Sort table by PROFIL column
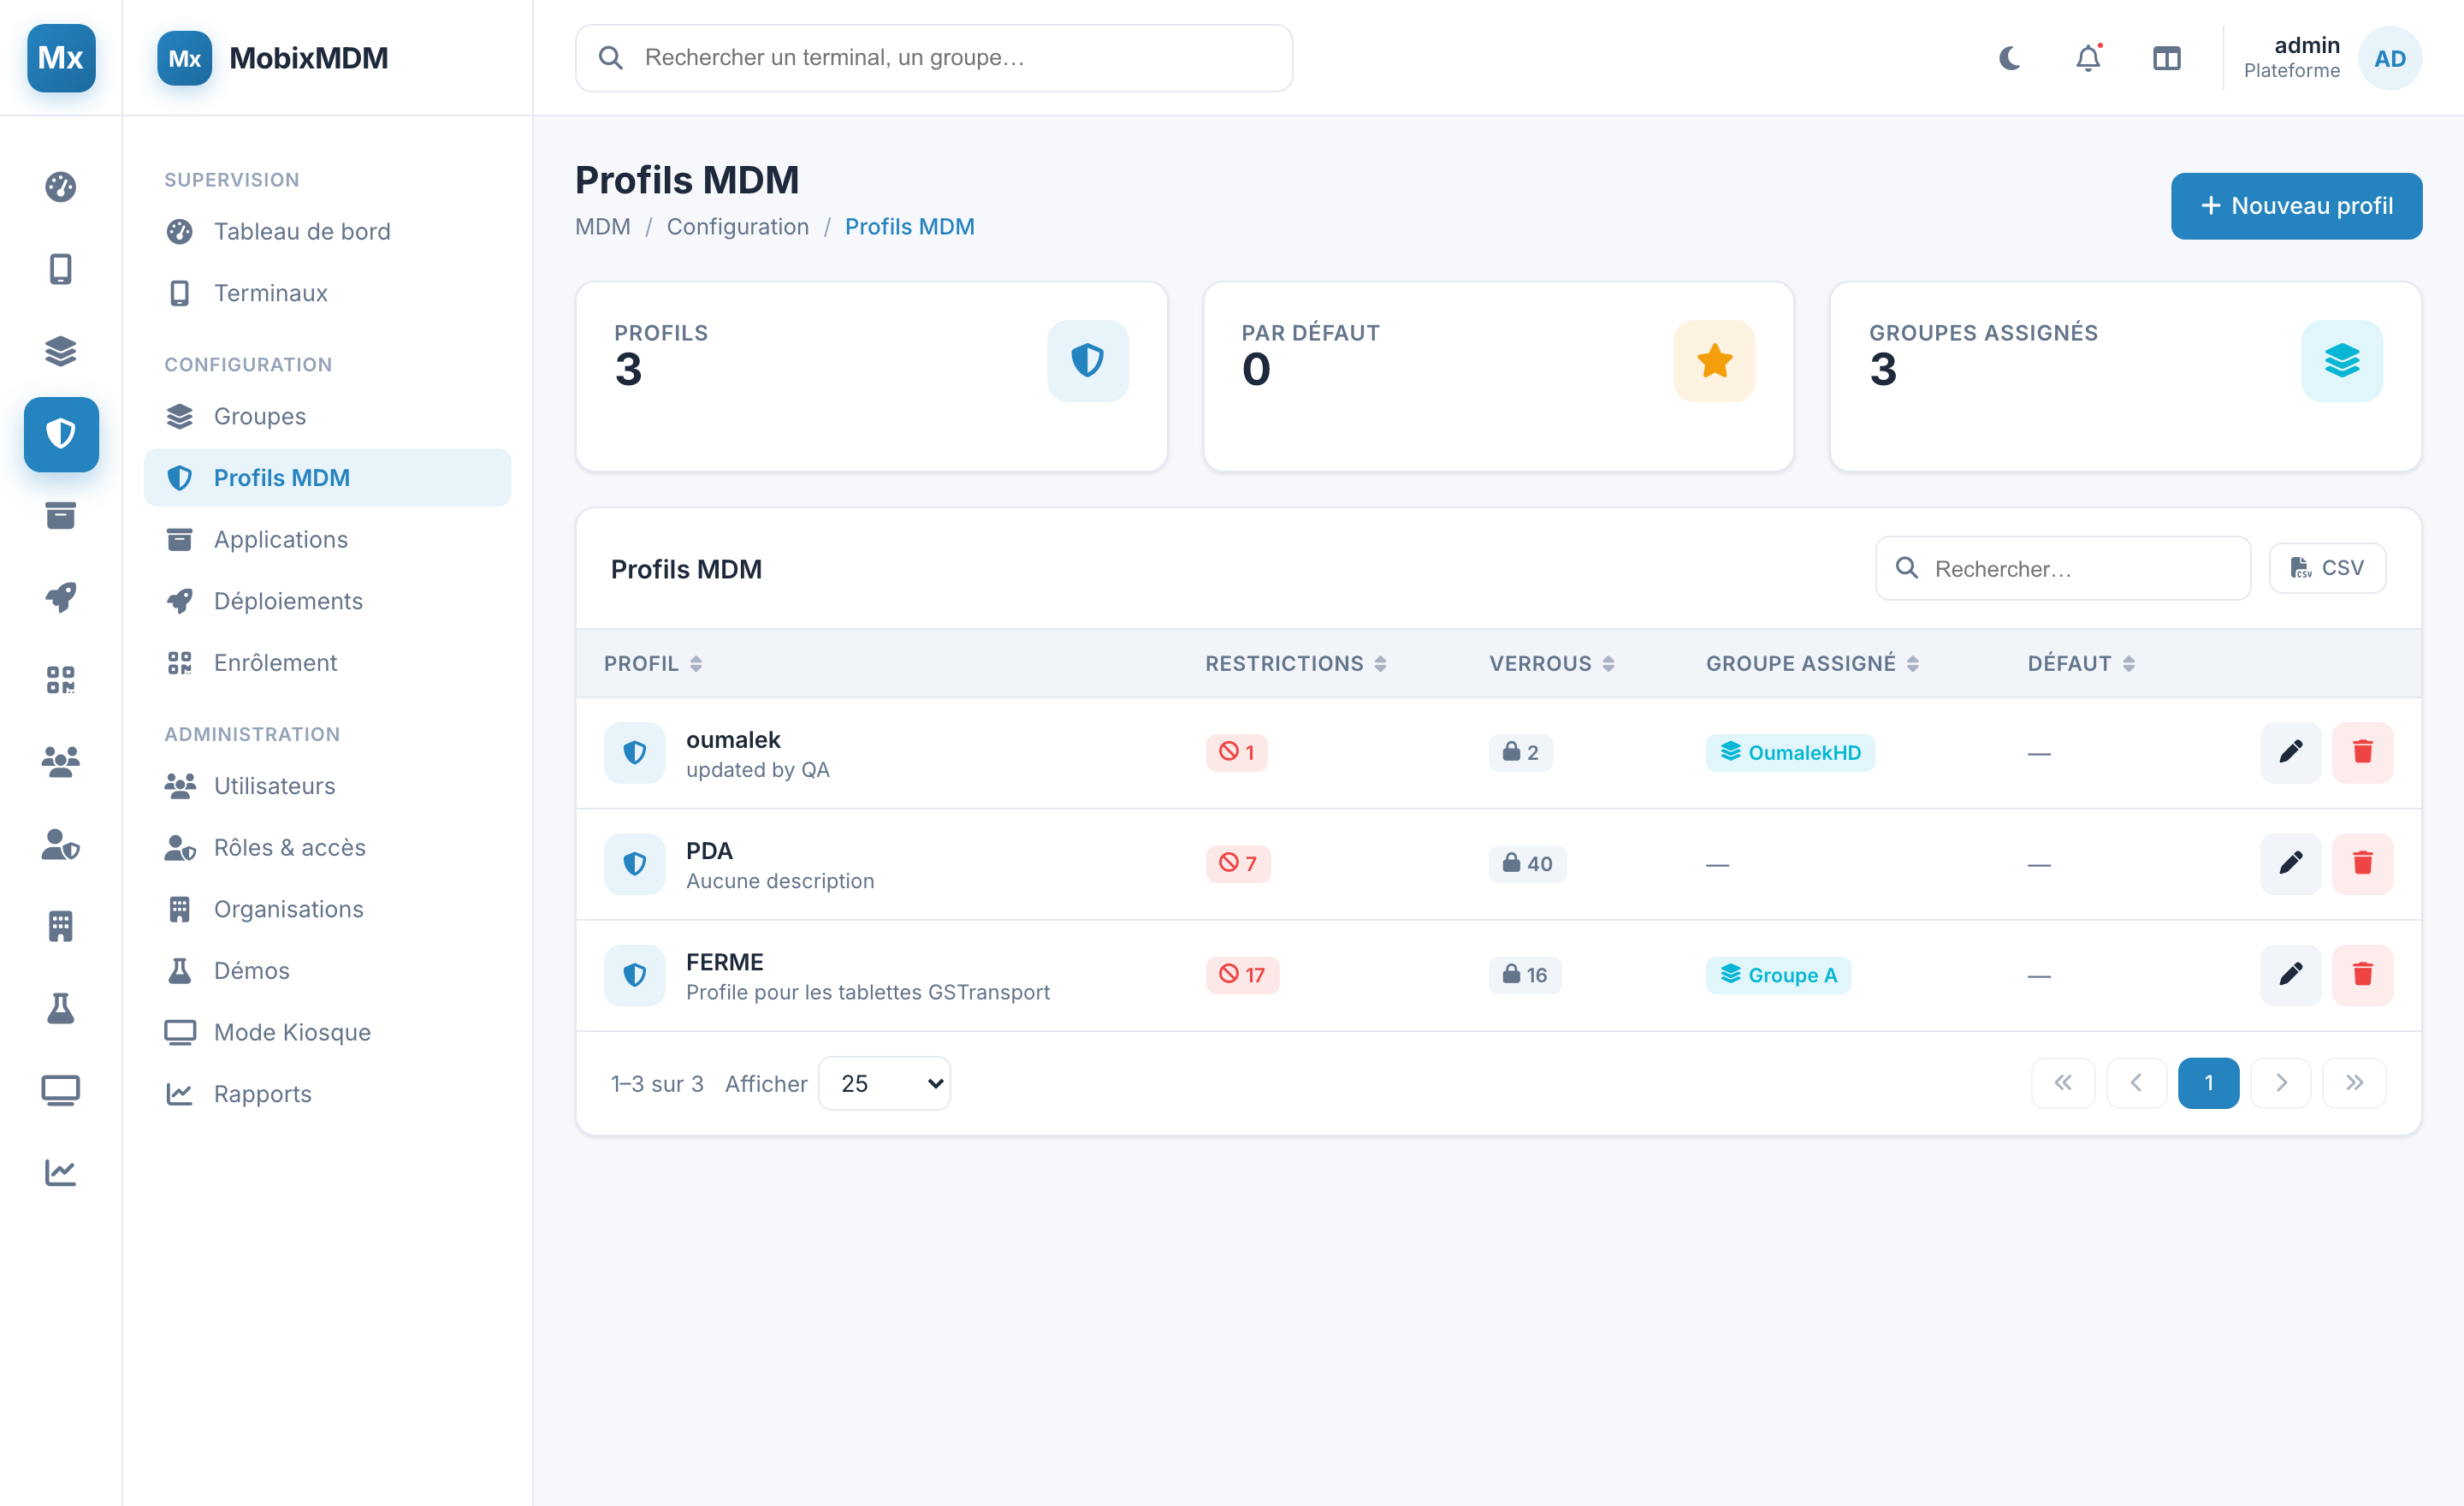Screen dimensions: 2464x1506 (653, 663)
